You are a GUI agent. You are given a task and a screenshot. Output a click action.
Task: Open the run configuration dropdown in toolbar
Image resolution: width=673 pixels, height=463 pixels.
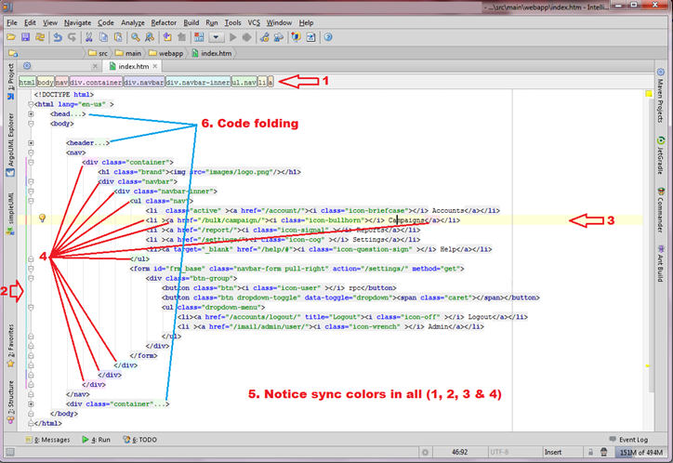click(x=216, y=38)
